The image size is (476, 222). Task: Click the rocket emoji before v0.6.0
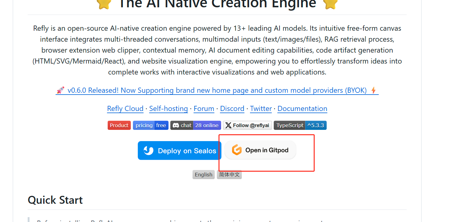click(60, 90)
